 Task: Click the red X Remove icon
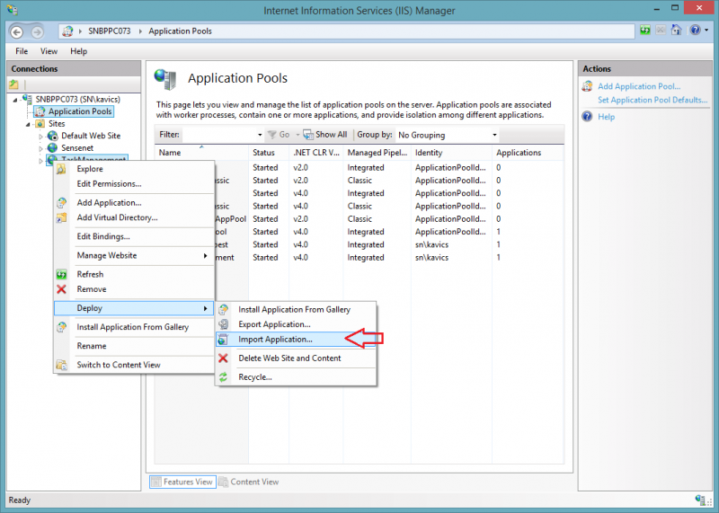coord(61,289)
